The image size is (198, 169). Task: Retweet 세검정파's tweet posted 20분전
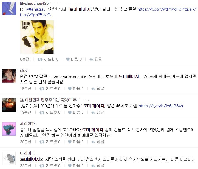click(x=42, y=142)
